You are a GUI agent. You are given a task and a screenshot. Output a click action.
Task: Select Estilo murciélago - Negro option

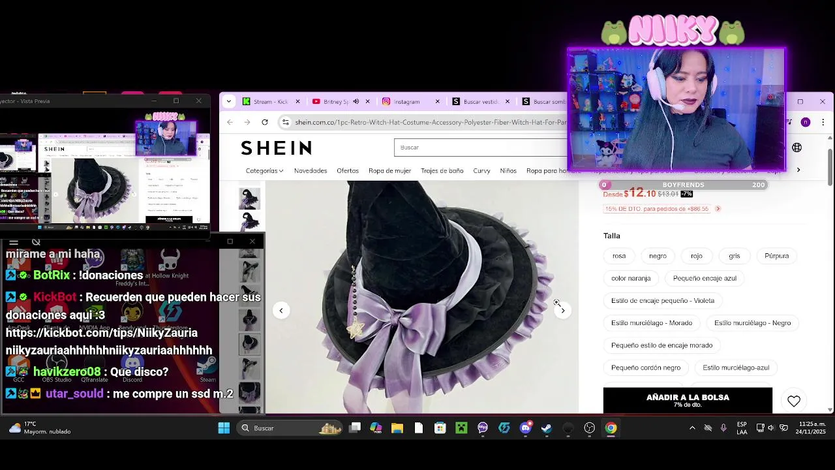[x=752, y=323]
